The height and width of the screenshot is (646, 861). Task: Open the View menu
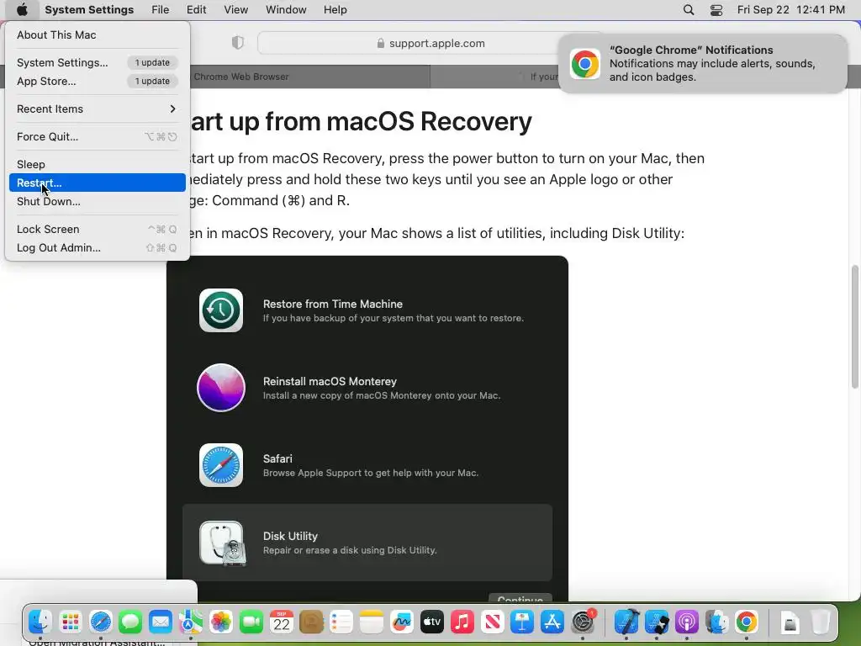pos(236,10)
